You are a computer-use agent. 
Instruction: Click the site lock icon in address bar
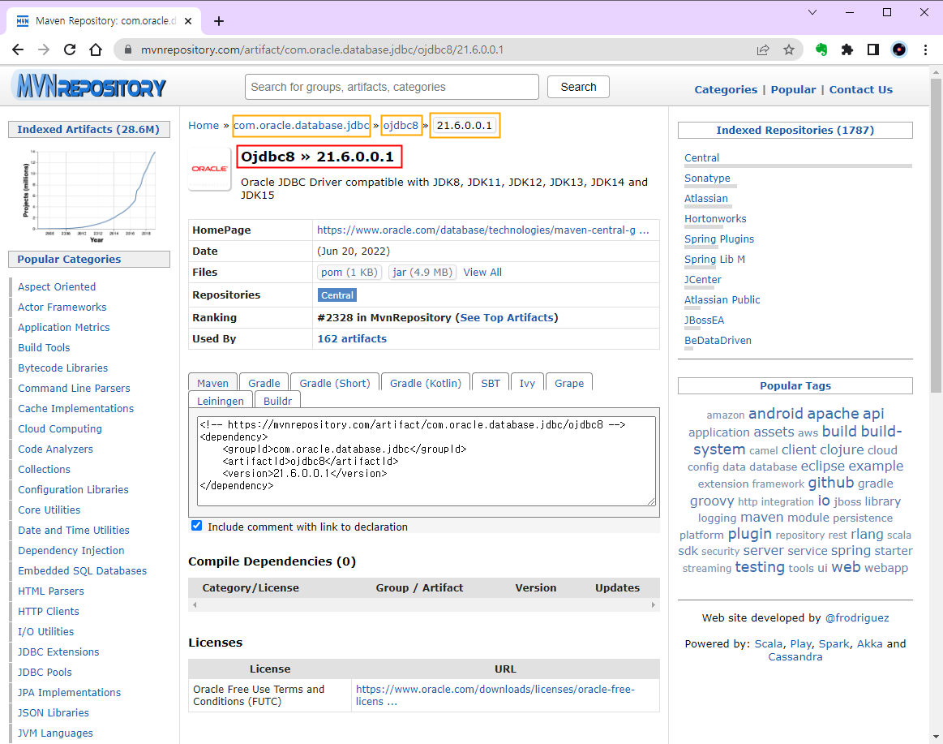(x=127, y=50)
